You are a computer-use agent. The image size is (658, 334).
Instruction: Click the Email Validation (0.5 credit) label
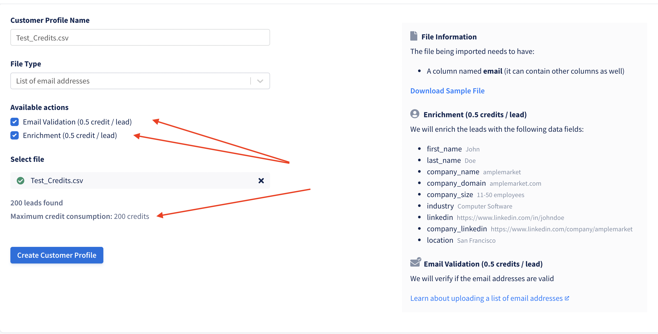click(x=77, y=122)
